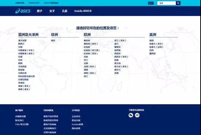Image resolution: width=201 pixels, height=135 pixels.
Task: Click the ASICS logo
Action: point(23,11)
